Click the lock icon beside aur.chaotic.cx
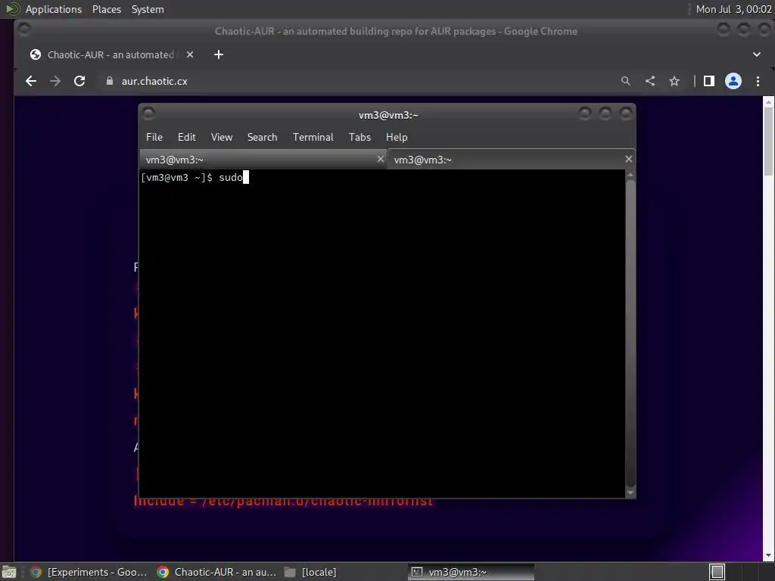Viewport: 775px width, 581px height. tap(110, 81)
